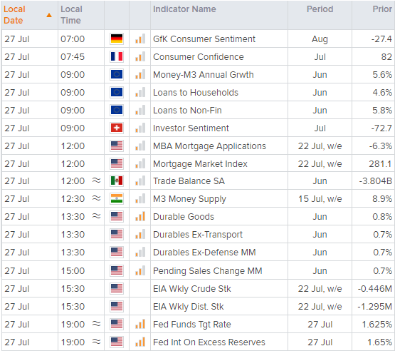Open the Fed Int On Excess Reserves indicator
The image size is (395, 351).
(x=209, y=342)
